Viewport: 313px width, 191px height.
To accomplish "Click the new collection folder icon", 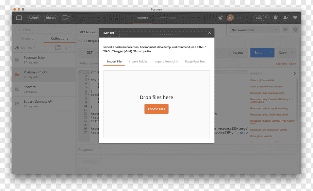I will (58, 48).
